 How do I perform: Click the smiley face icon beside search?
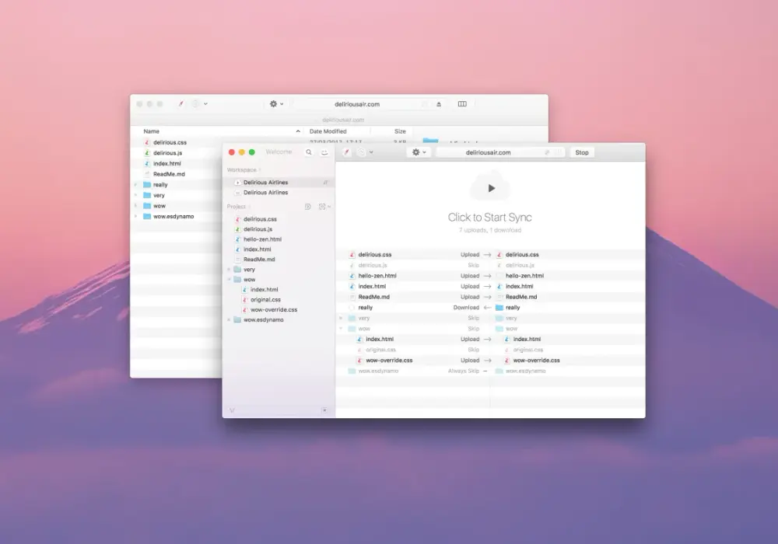(x=324, y=152)
